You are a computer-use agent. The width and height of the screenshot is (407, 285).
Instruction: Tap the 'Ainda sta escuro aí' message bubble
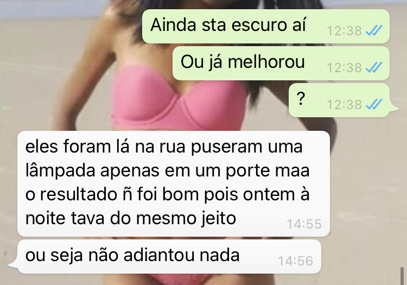265,26
